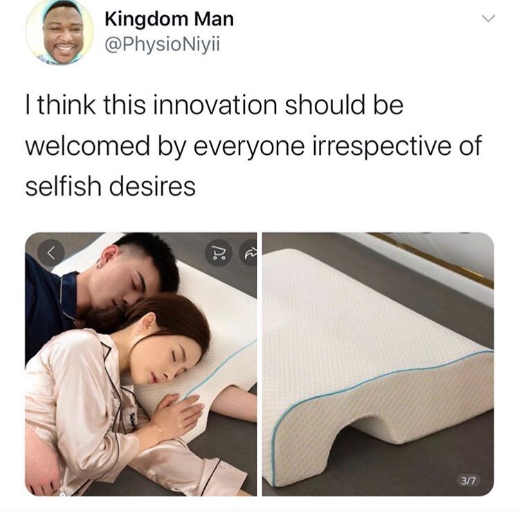Tap the share arrow icon on photo
The image size is (519, 513).
tap(248, 254)
